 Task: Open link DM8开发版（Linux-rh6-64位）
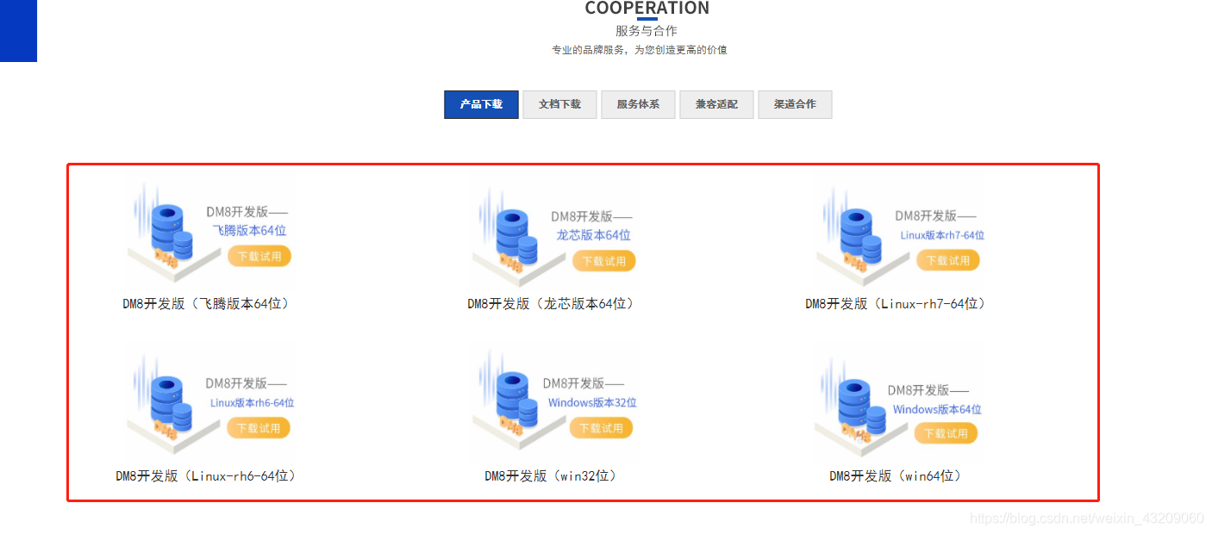tap(208, 475)
